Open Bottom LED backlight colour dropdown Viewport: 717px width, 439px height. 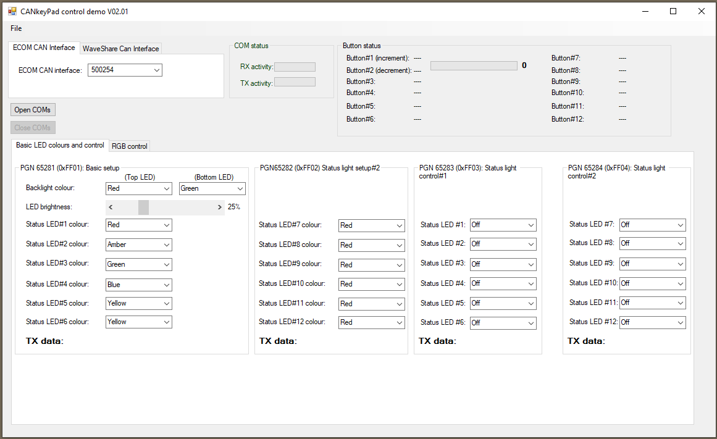point(212,188)
